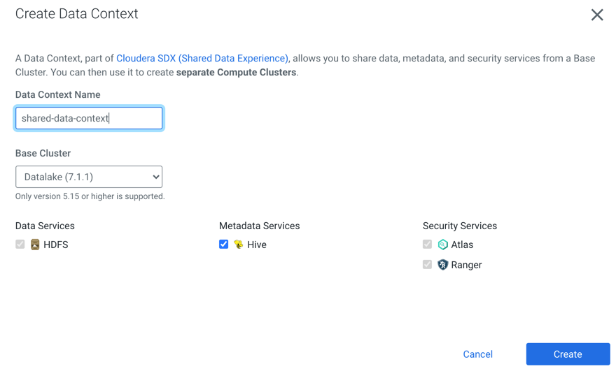This screenshot has height=371, width=616.
Task: Click the Data Context Name field label
Action: point(58,94)
